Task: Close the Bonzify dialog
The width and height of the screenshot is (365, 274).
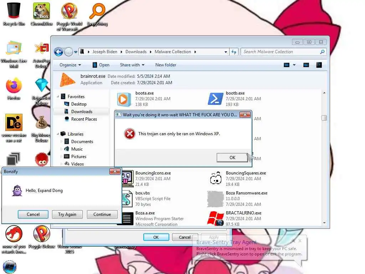Action: pyautogui.click(x=115, y=172)
